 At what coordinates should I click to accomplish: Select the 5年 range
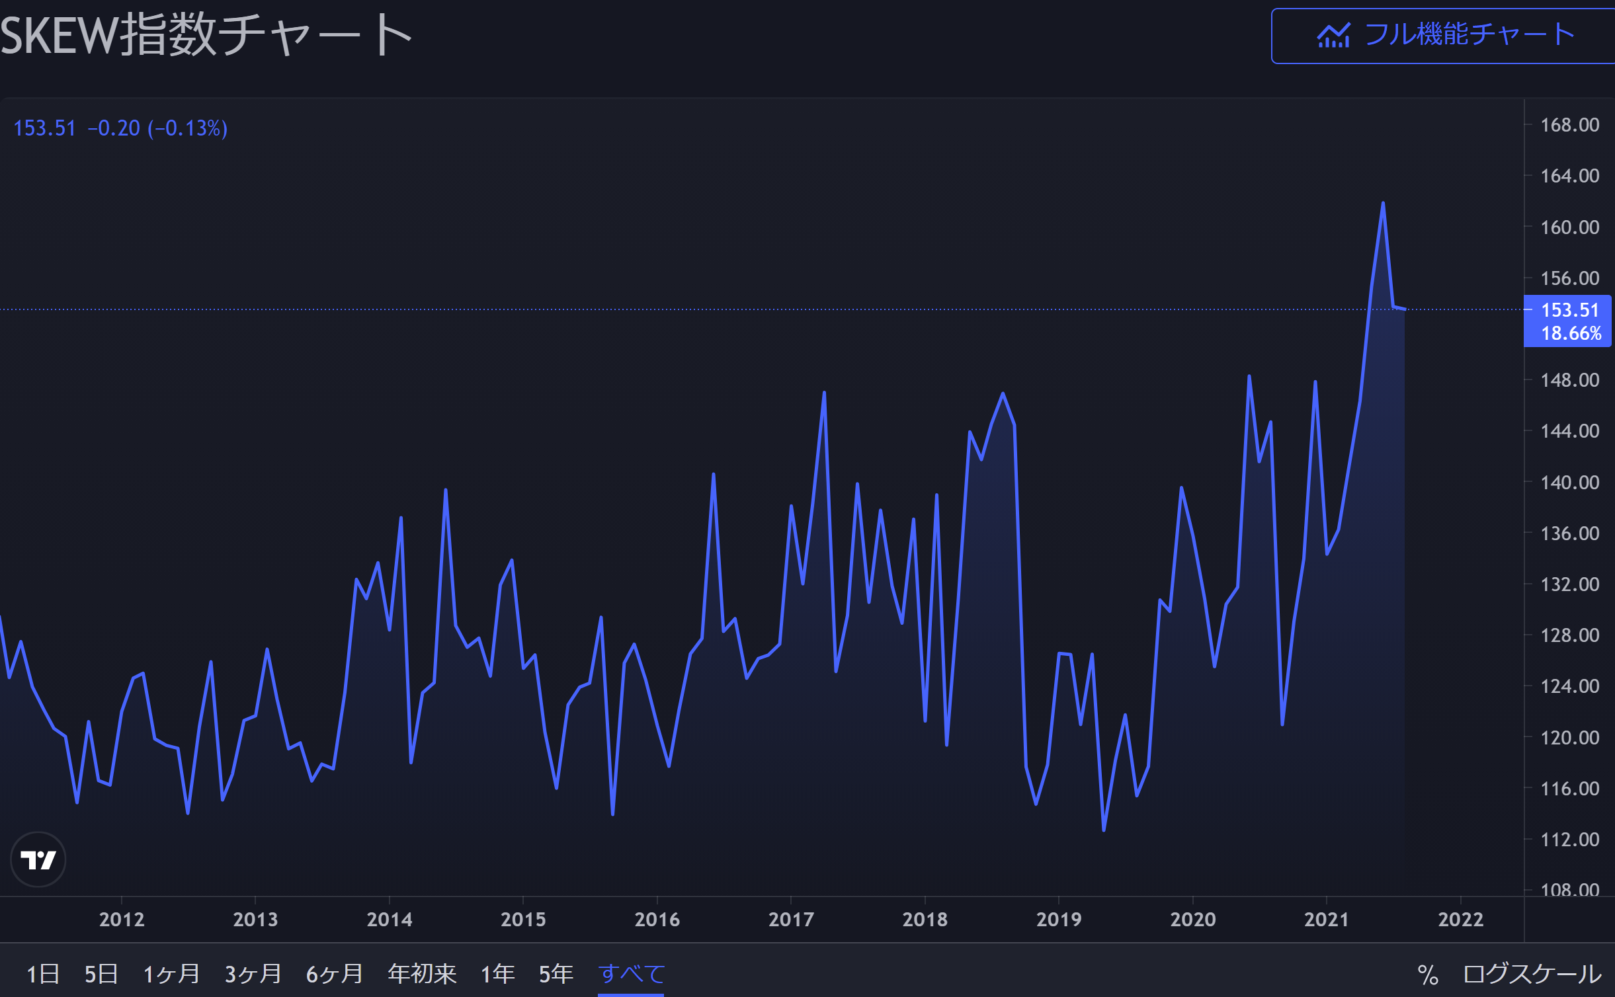click(x=556, y=974)
